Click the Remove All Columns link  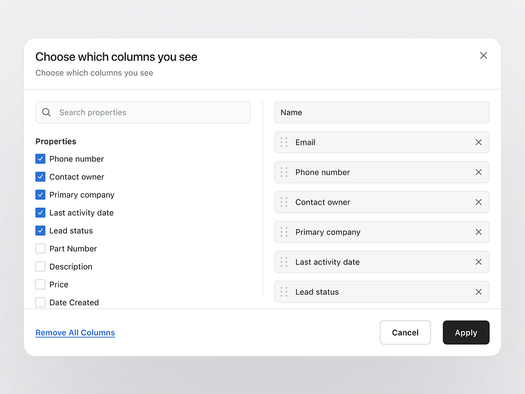pyautogui.click(x=75, y=332)
